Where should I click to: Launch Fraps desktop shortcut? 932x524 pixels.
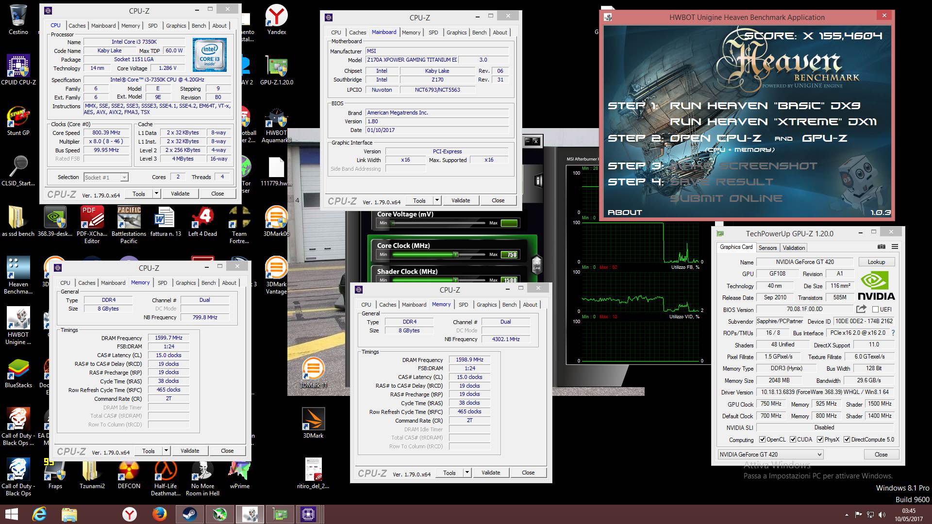coord(55,474)
